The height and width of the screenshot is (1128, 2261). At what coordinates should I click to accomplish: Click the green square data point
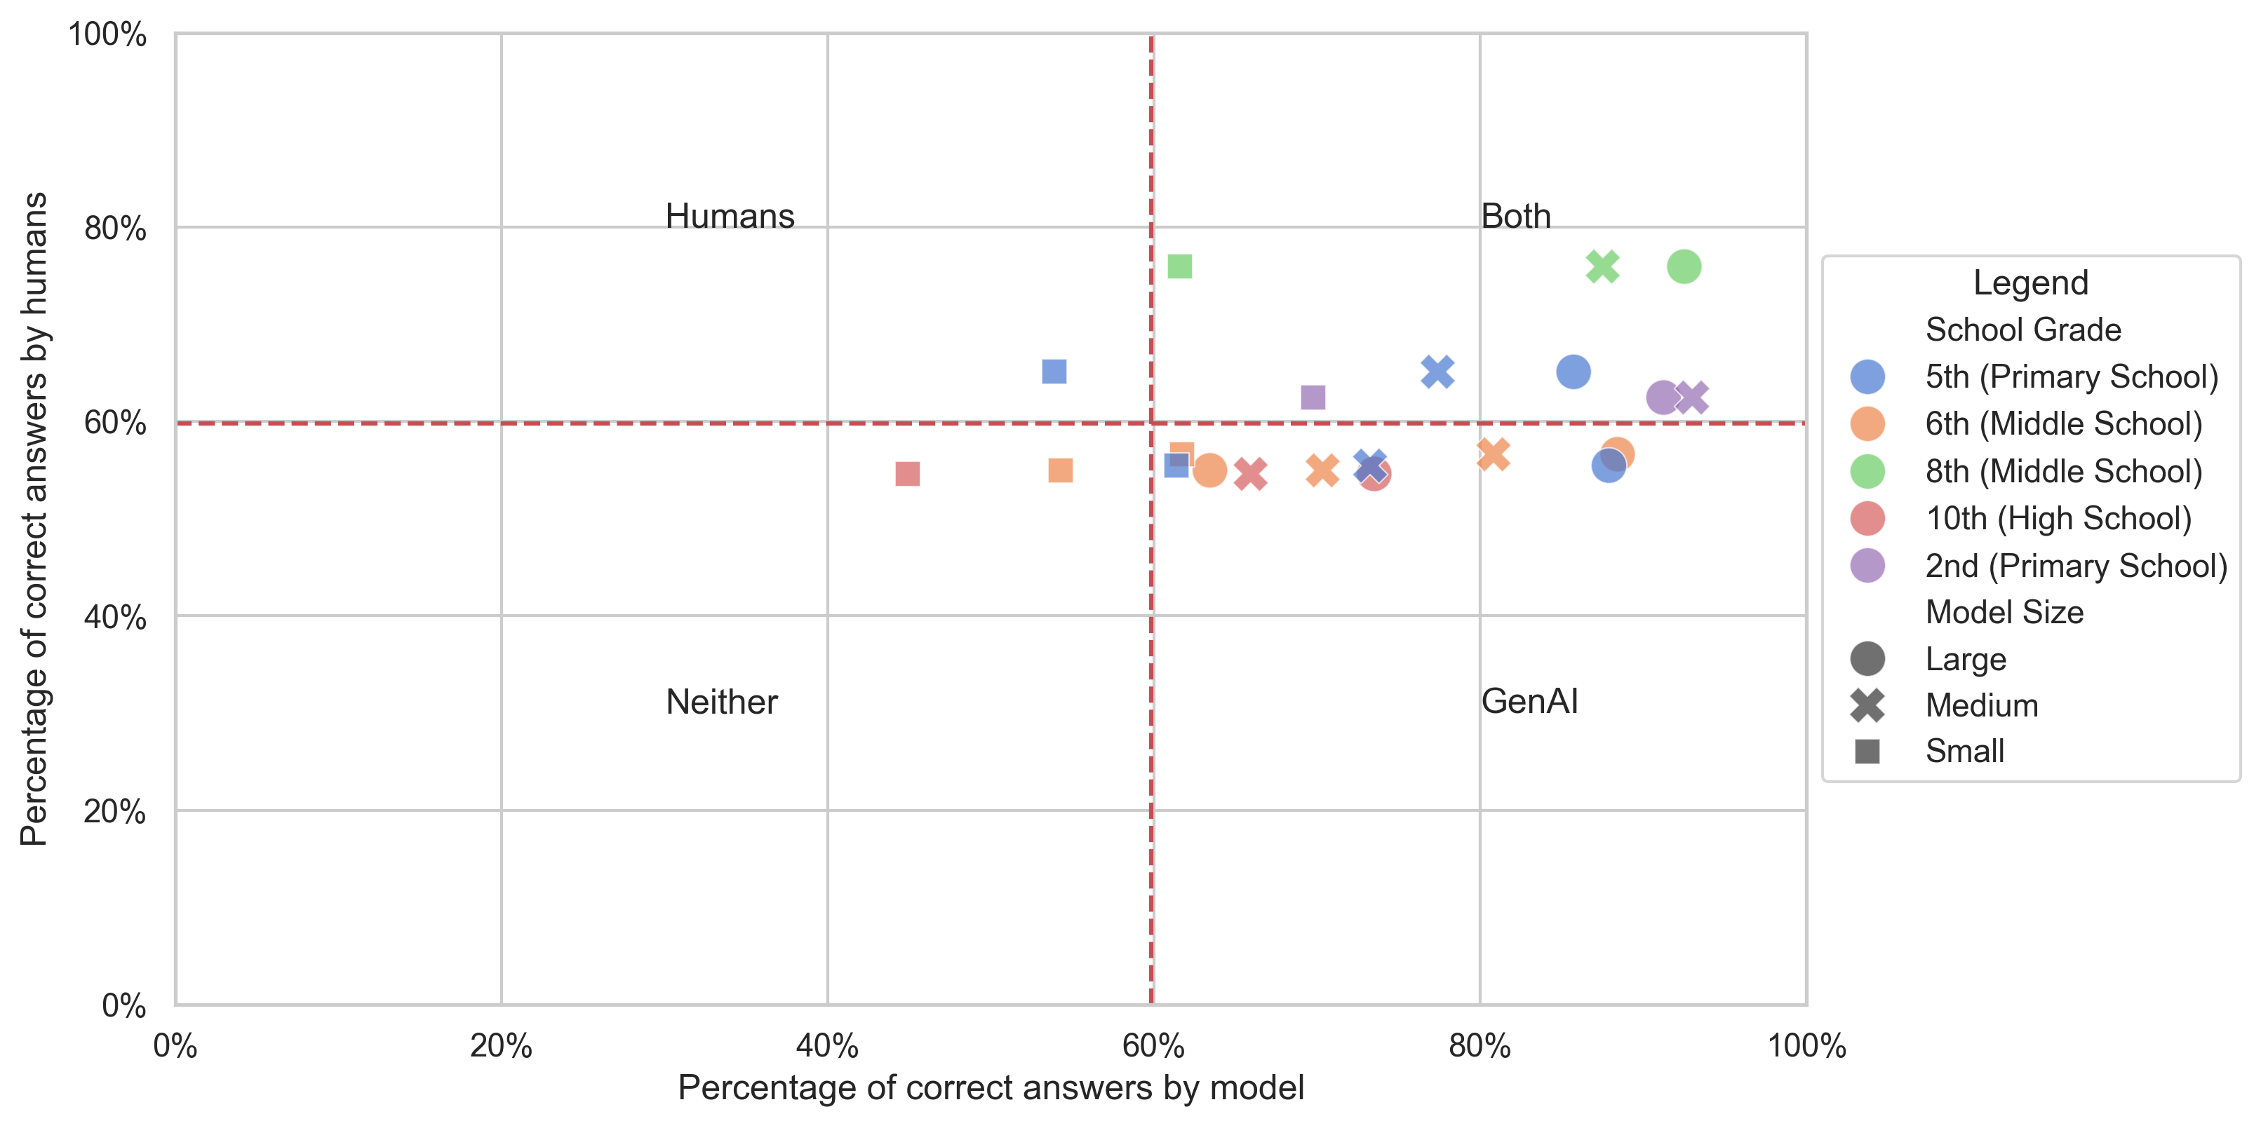[1180, 266]
